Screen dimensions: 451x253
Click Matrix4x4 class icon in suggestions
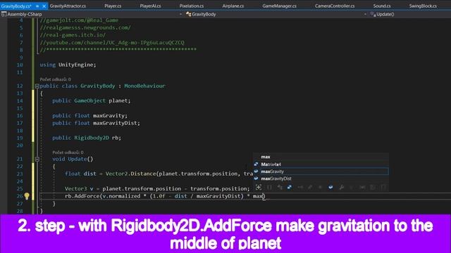click(x=256, y=164)
